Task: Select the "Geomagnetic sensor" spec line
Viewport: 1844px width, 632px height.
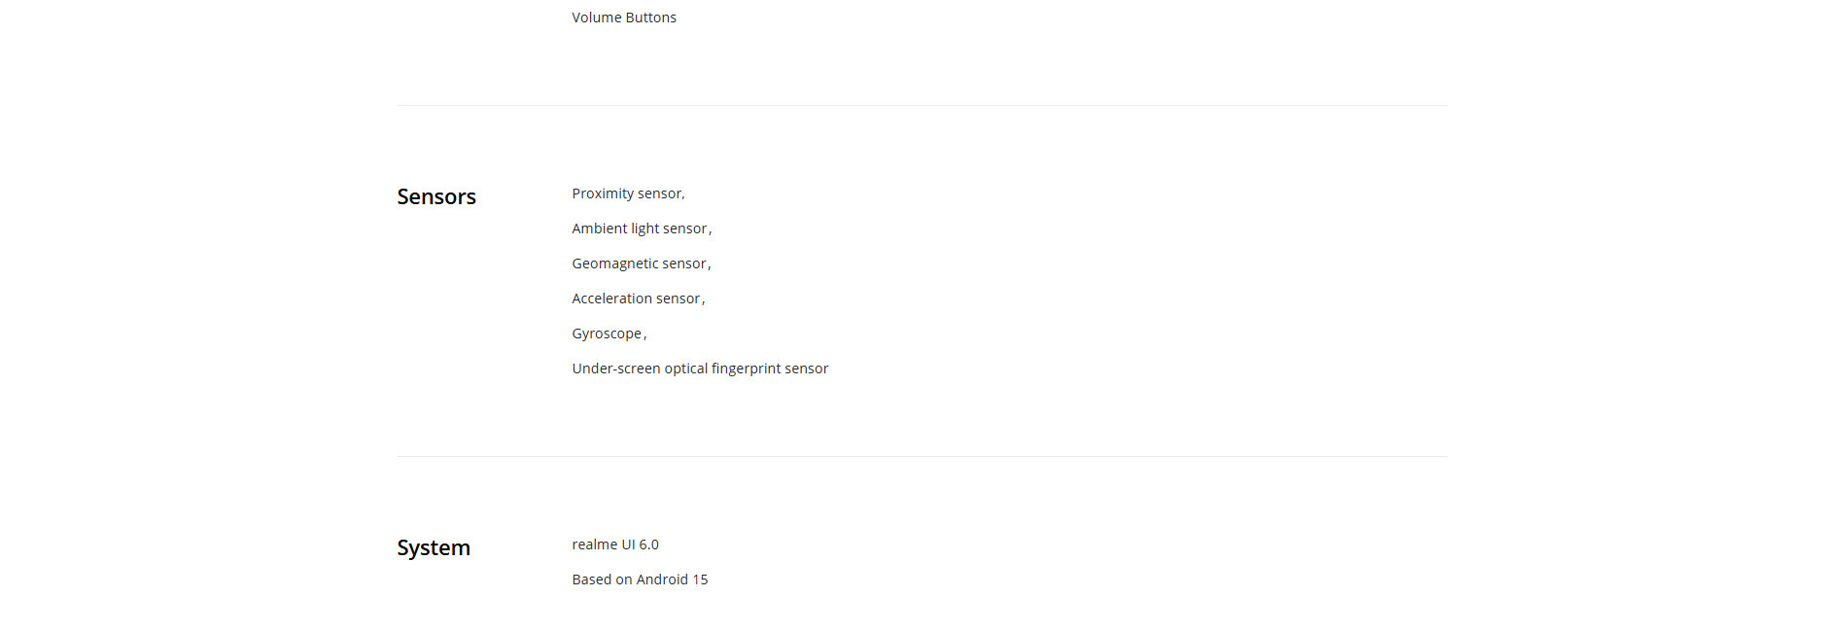Action: (640, 263)
